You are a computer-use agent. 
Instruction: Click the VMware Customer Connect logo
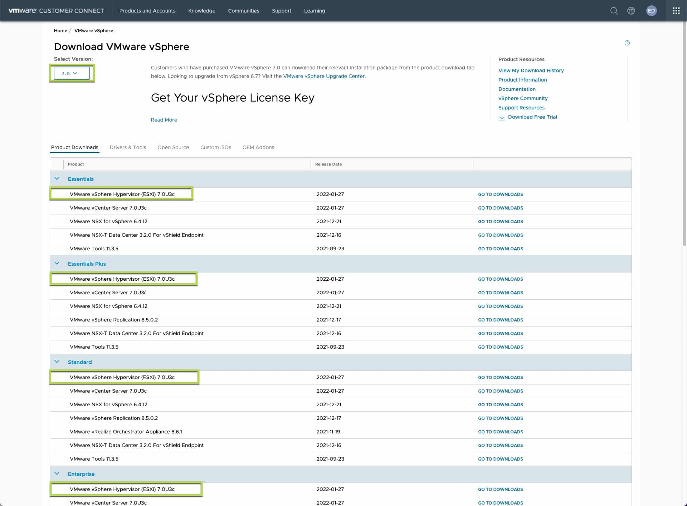[x=56, y=11]
